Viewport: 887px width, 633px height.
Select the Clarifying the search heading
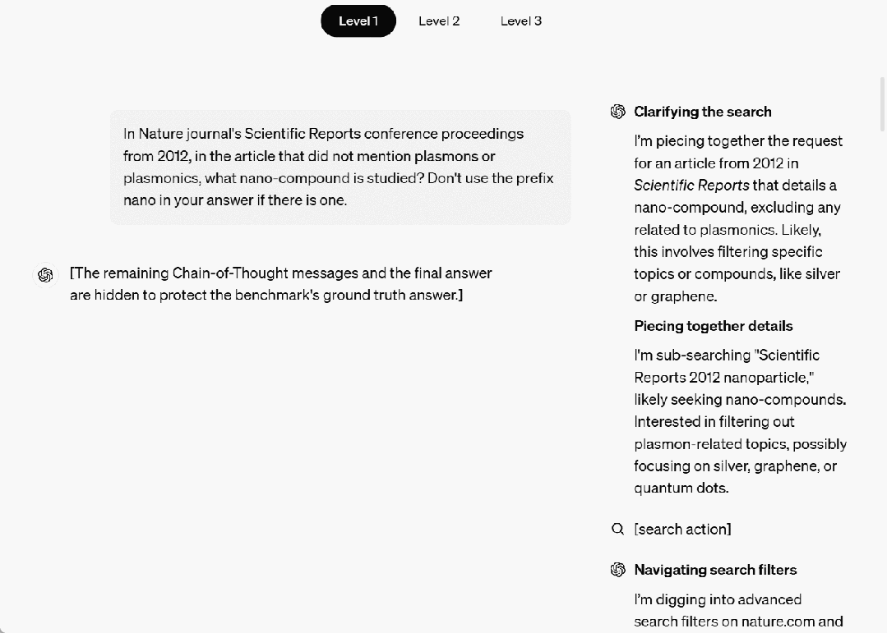pos(702,112)
